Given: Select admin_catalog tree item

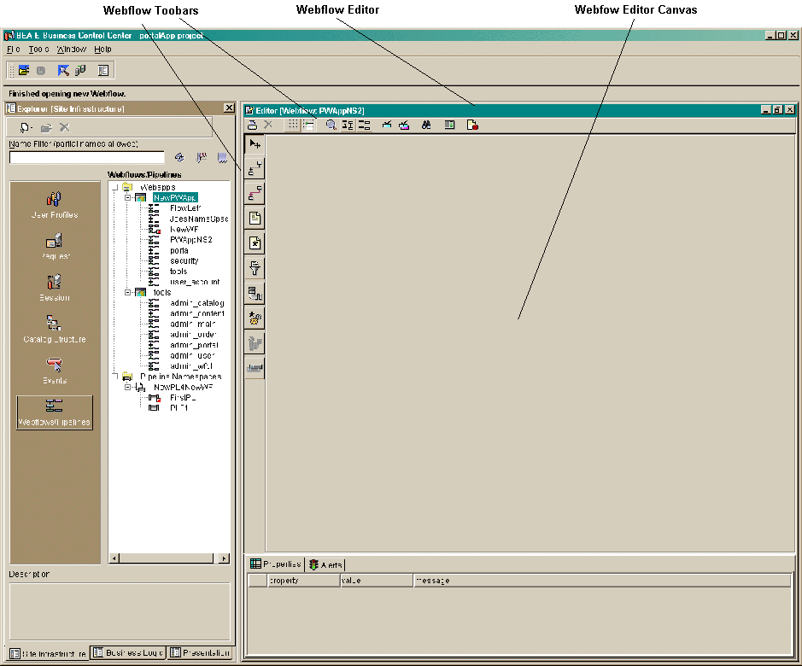Looking at the screenshot, I should pos(197,303).
